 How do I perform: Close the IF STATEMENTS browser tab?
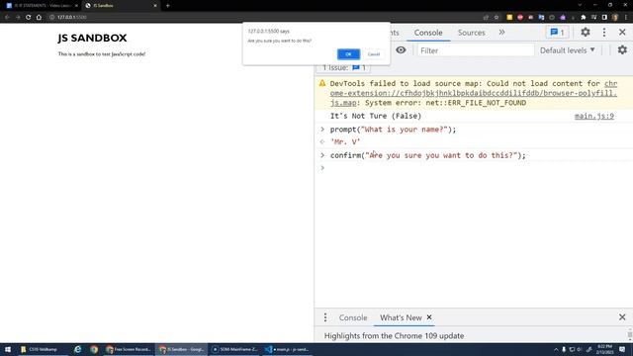point(76,6)
